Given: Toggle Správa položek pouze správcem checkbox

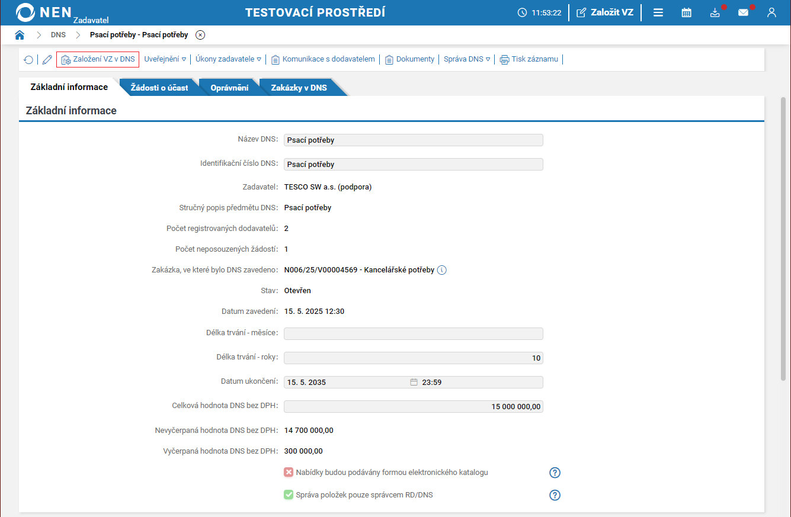Looking at the screenshot, I should point(289,494).
